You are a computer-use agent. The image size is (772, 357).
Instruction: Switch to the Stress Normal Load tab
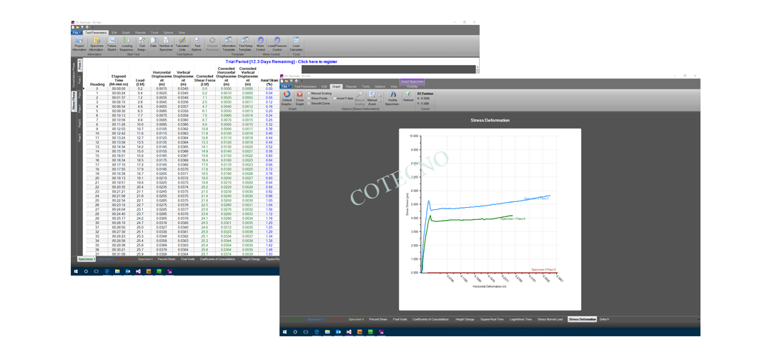(550, 319)
